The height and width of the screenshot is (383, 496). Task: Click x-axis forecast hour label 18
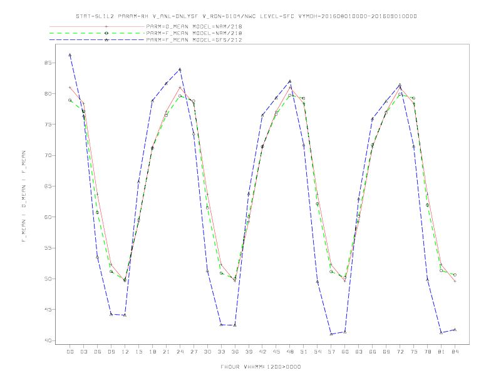152,352
